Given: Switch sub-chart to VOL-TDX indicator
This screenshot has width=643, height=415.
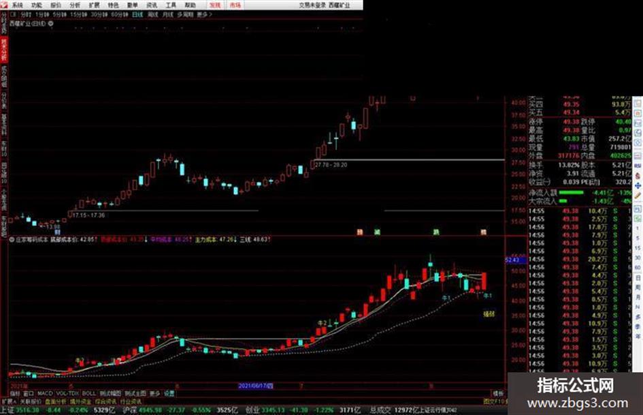Looking at the screenshot, I should 67,393.
